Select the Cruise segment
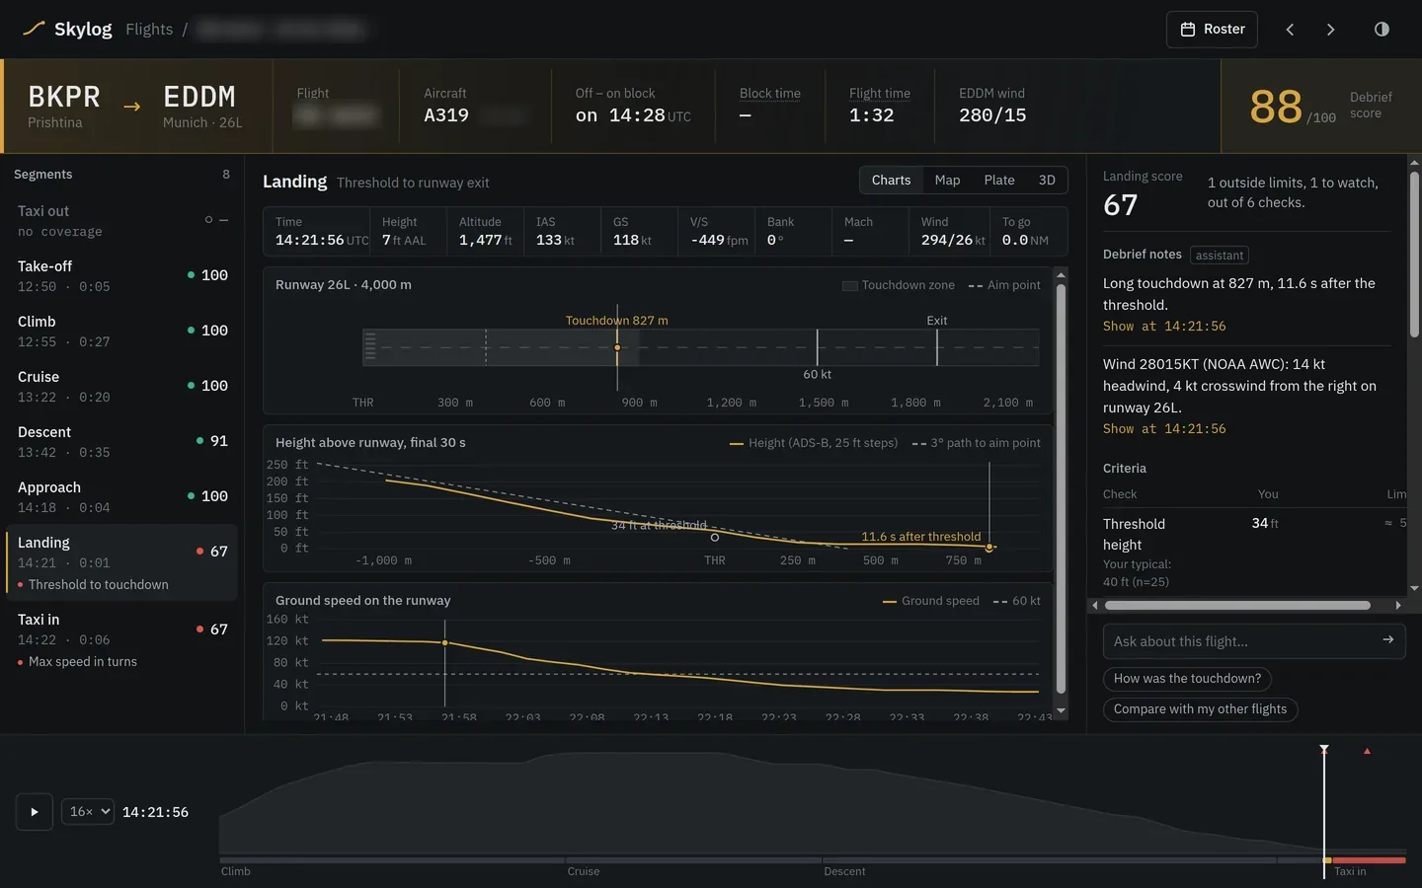The width and height of the screenshot is (1422, 888). coord(122,386)
